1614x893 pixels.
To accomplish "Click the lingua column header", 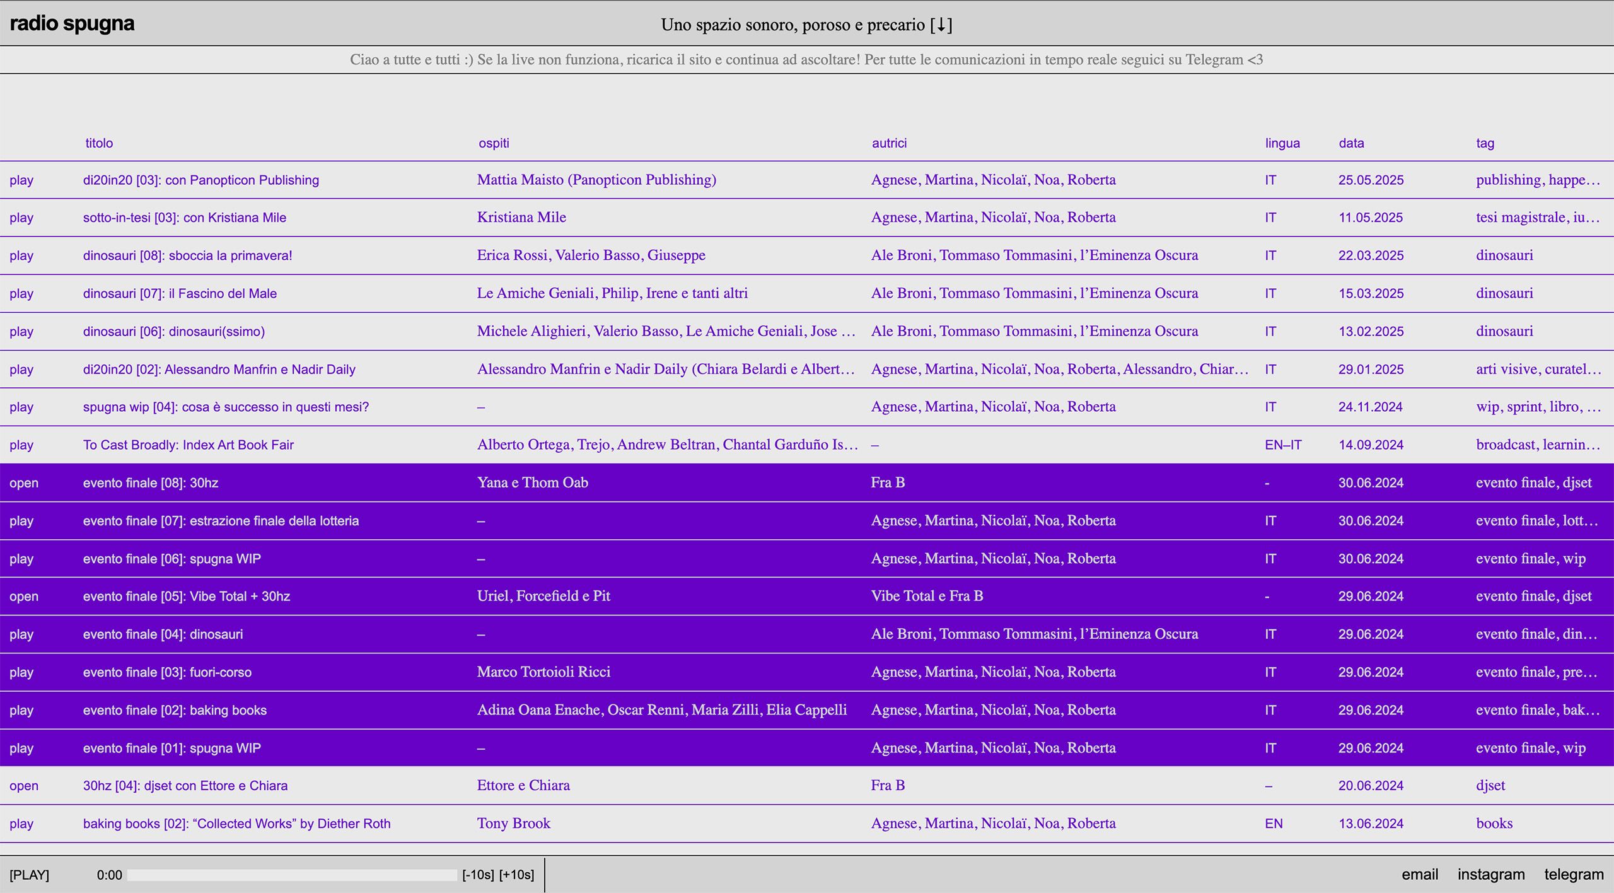I will pos(1282,143).
